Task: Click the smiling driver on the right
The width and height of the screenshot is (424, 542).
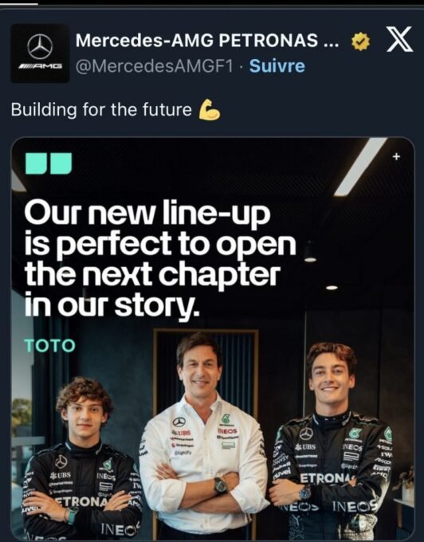Action: (x=332, y=442)
